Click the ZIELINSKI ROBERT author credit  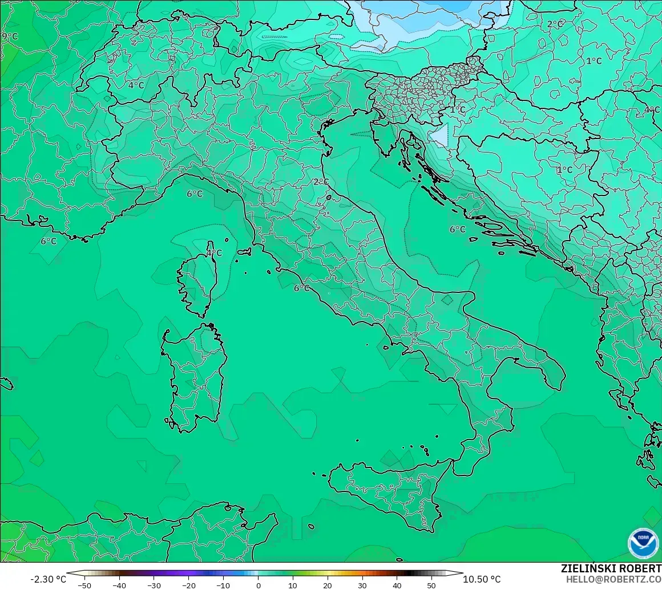tap(611, 568)
